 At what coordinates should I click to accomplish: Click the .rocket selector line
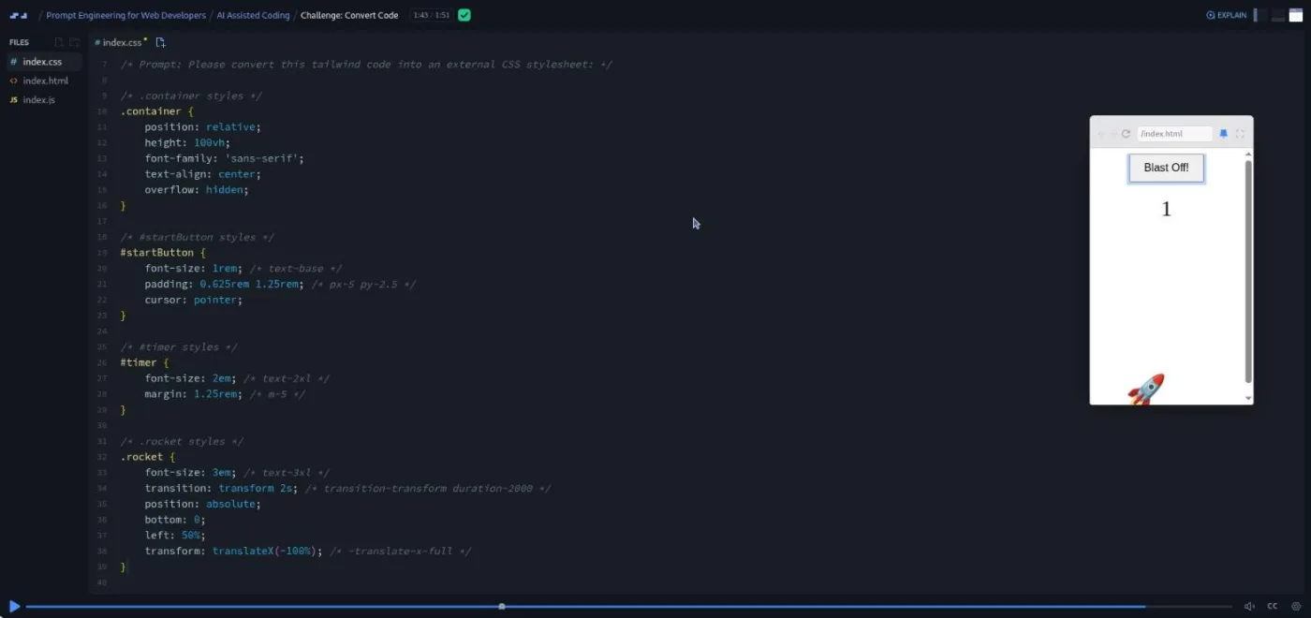click(x=147, y=457)
